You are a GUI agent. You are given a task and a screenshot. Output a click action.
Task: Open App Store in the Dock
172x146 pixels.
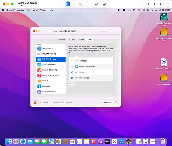(x=121, y=141)
